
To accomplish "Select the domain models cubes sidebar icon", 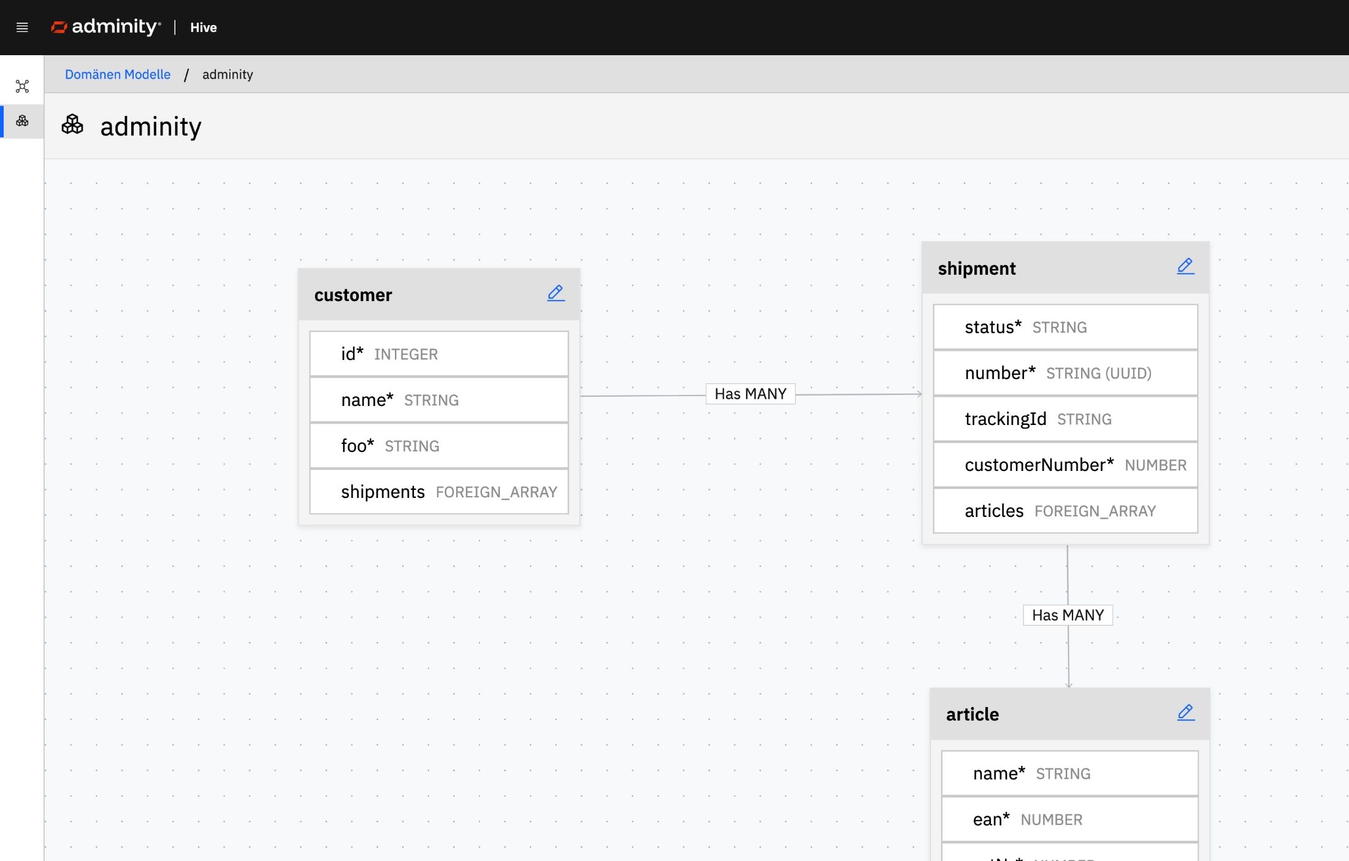I will 22,121.
